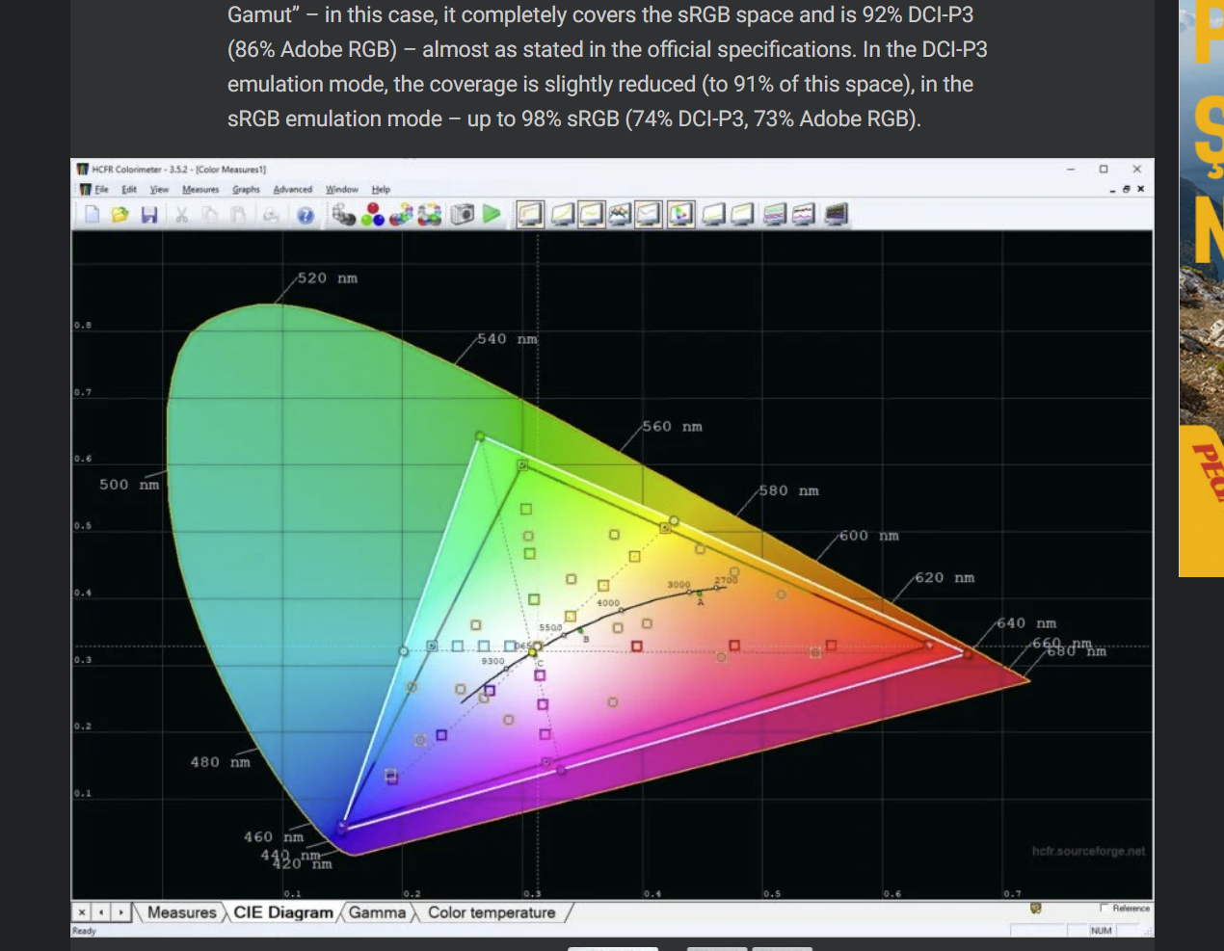
Task: Click the '480 nm' wavelength label
Action: click(220, 761)
